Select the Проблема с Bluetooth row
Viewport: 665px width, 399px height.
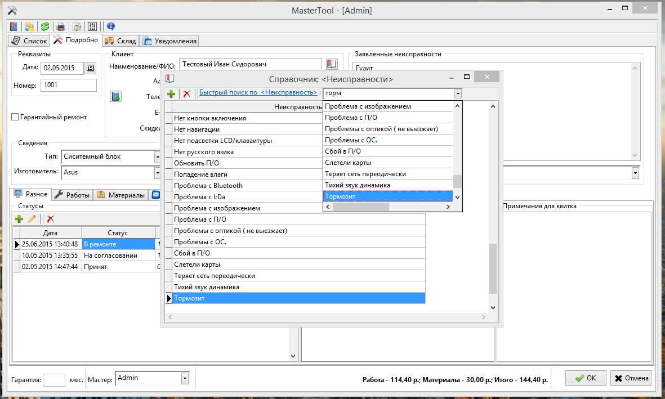click(247, 186)
